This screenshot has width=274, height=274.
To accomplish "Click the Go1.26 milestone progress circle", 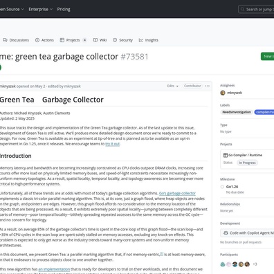I will click(222, 187).
